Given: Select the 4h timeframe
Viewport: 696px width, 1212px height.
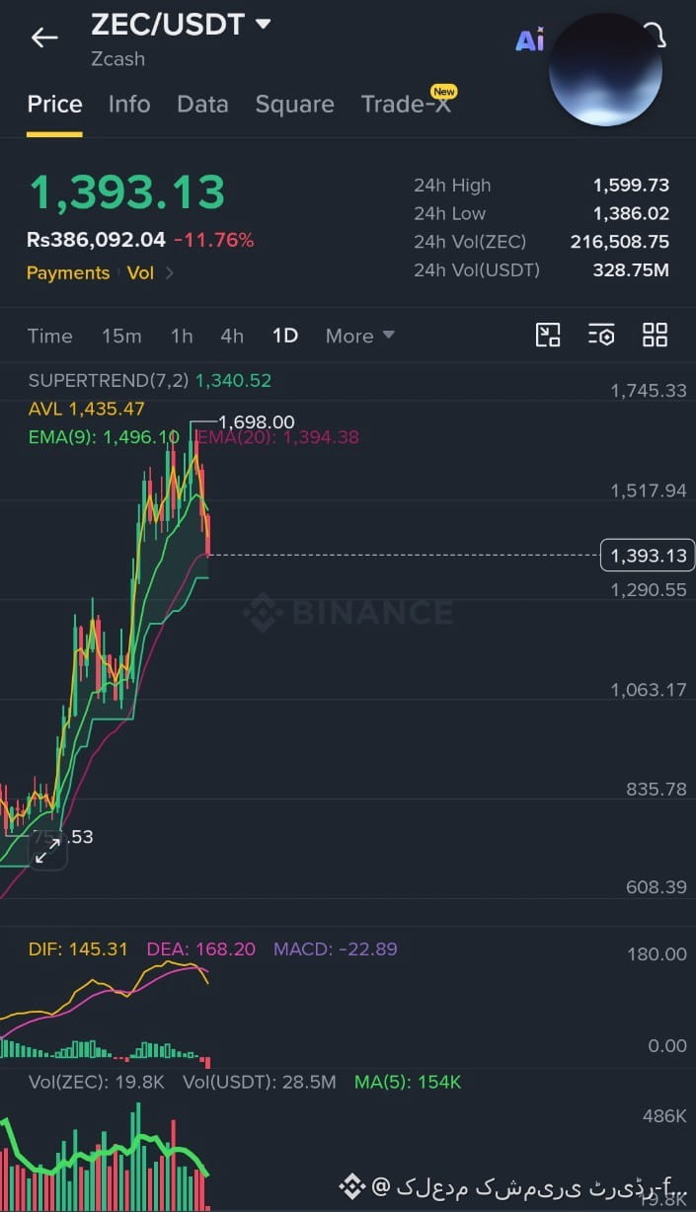Looking at the screenshot, I should (x=232, y=336).
